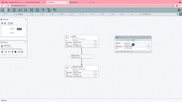Select the GetFile processor

tap(82, 41)
